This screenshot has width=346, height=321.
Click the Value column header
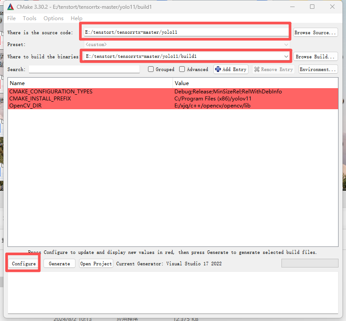255,83
